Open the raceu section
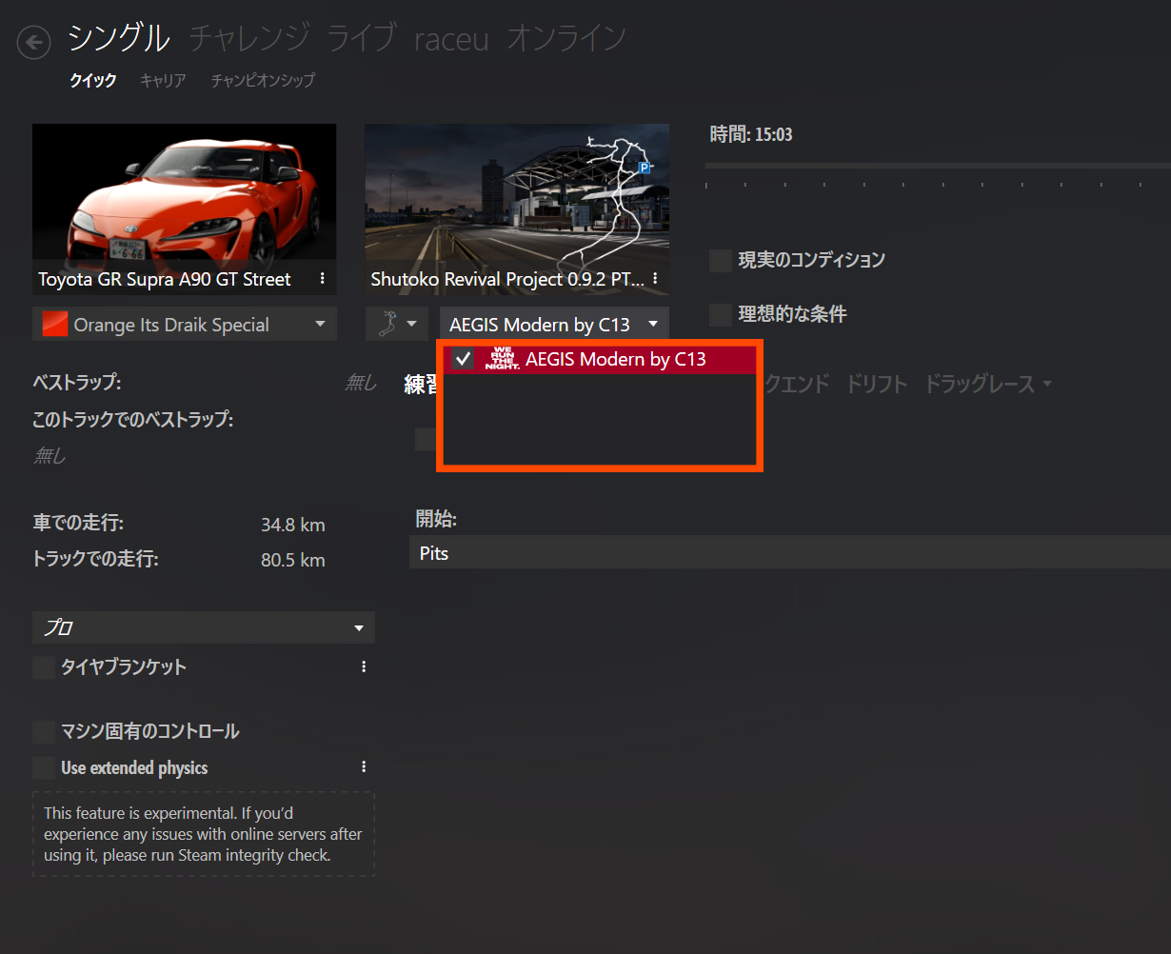This screenshot has height=954, width=1171. tap(451, 40)
